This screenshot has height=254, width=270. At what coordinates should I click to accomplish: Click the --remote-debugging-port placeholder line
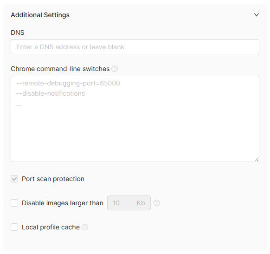(68, 83)
